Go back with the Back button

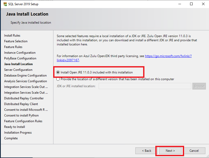coord(147,151)
